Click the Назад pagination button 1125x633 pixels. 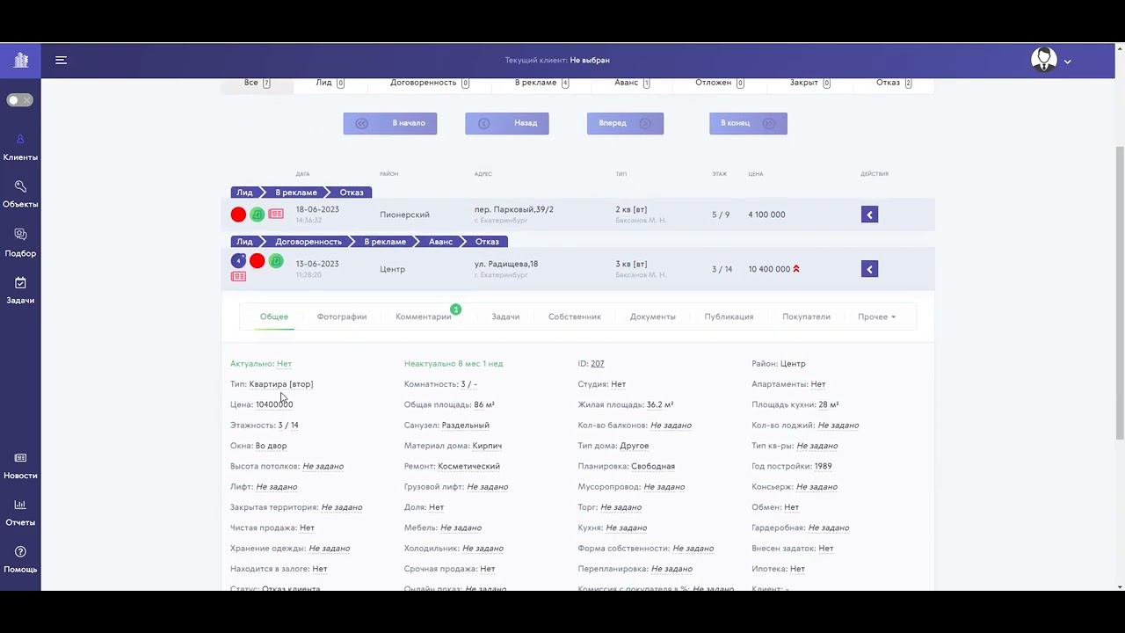507,123
